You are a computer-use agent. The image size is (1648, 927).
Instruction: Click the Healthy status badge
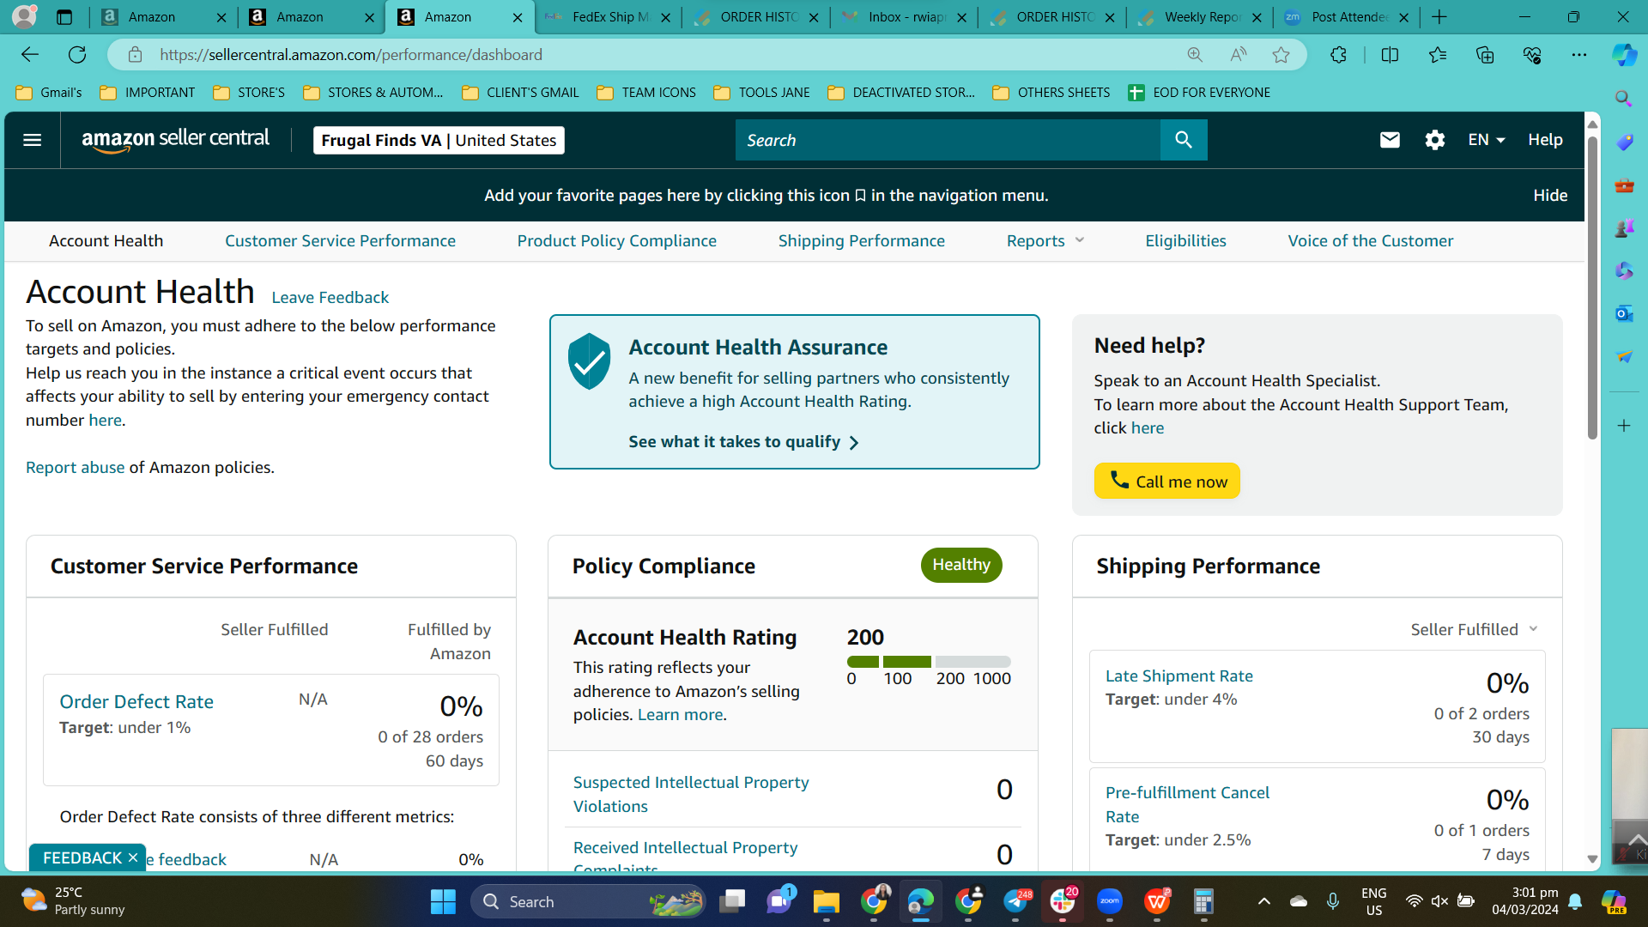pyautogui.click(x=961, y=566)
